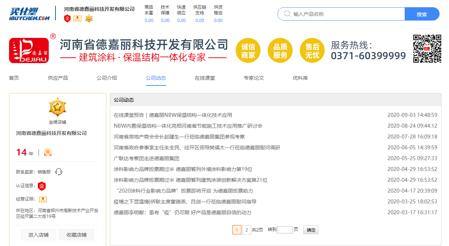Click the 技术保障 rating label
449x246 pixels.
(165, 10)
